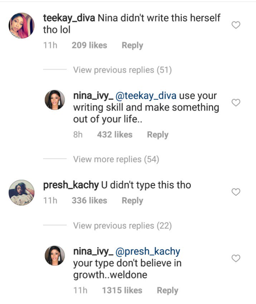Open the presh_kachy username link
Image resolution: width=256 pixels, height=304 pixels.
tap(71, 185)
